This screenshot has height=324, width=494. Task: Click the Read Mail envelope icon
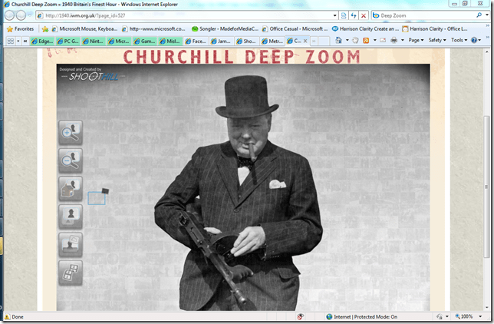pyautogui.click(x=383, y=40)
